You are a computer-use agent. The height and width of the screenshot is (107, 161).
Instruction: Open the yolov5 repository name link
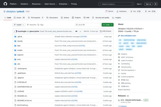tap(21, 12)
